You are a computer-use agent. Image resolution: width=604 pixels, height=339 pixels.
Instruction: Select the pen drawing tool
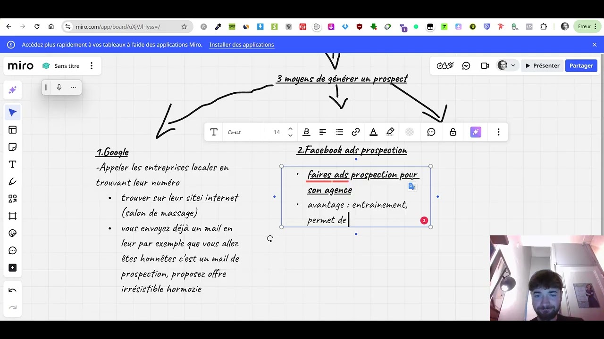tap(13, 182)
